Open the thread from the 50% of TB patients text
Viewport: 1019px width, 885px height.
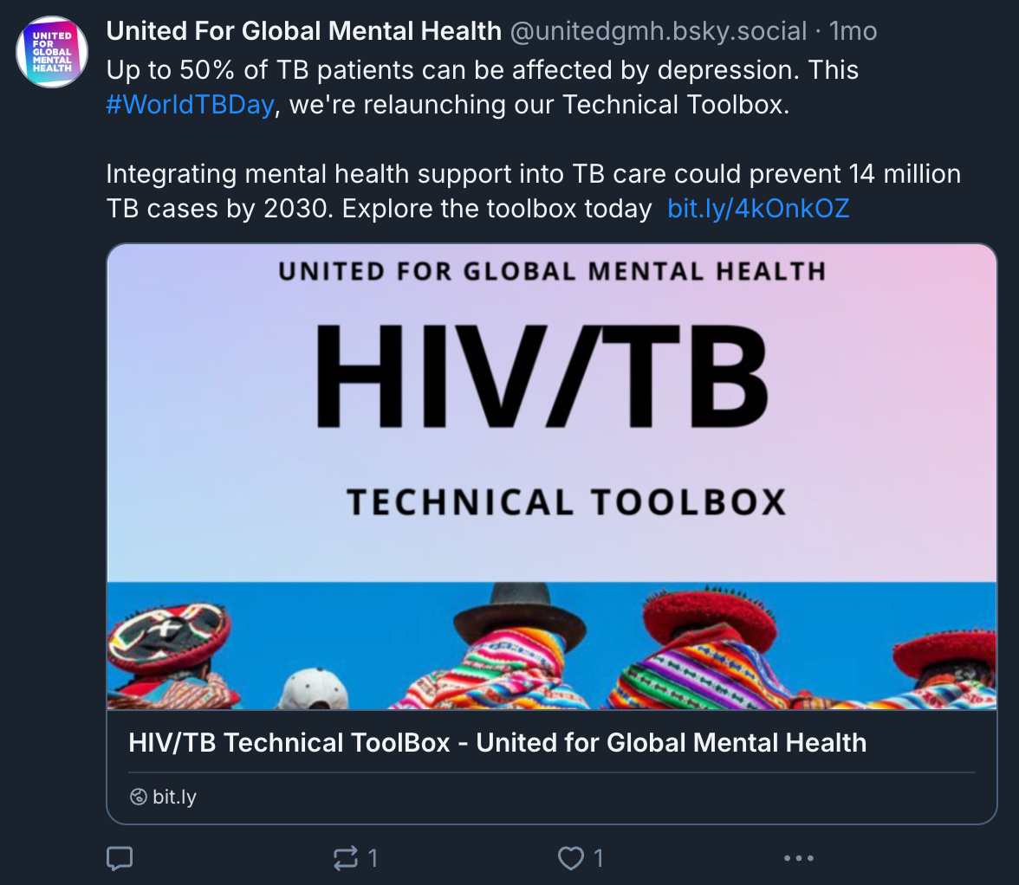pyautogui.click(x=482, y=69)
